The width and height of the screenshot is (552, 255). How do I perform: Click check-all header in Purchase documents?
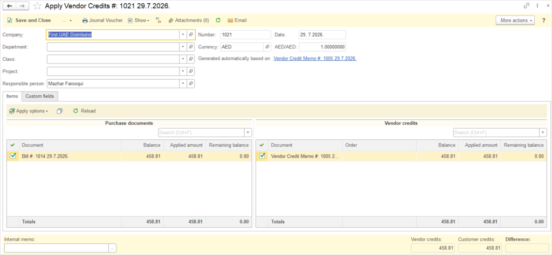coord(13,145)
